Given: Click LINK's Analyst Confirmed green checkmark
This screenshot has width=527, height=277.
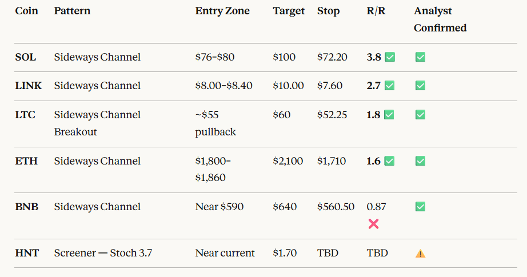Looking at the screenshot, I should (420, 86).
